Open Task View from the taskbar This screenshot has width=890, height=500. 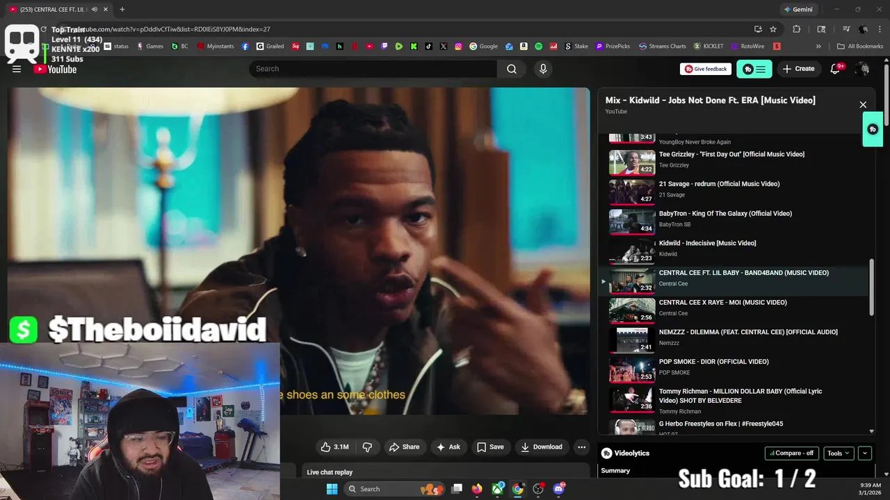coord(457,489)
